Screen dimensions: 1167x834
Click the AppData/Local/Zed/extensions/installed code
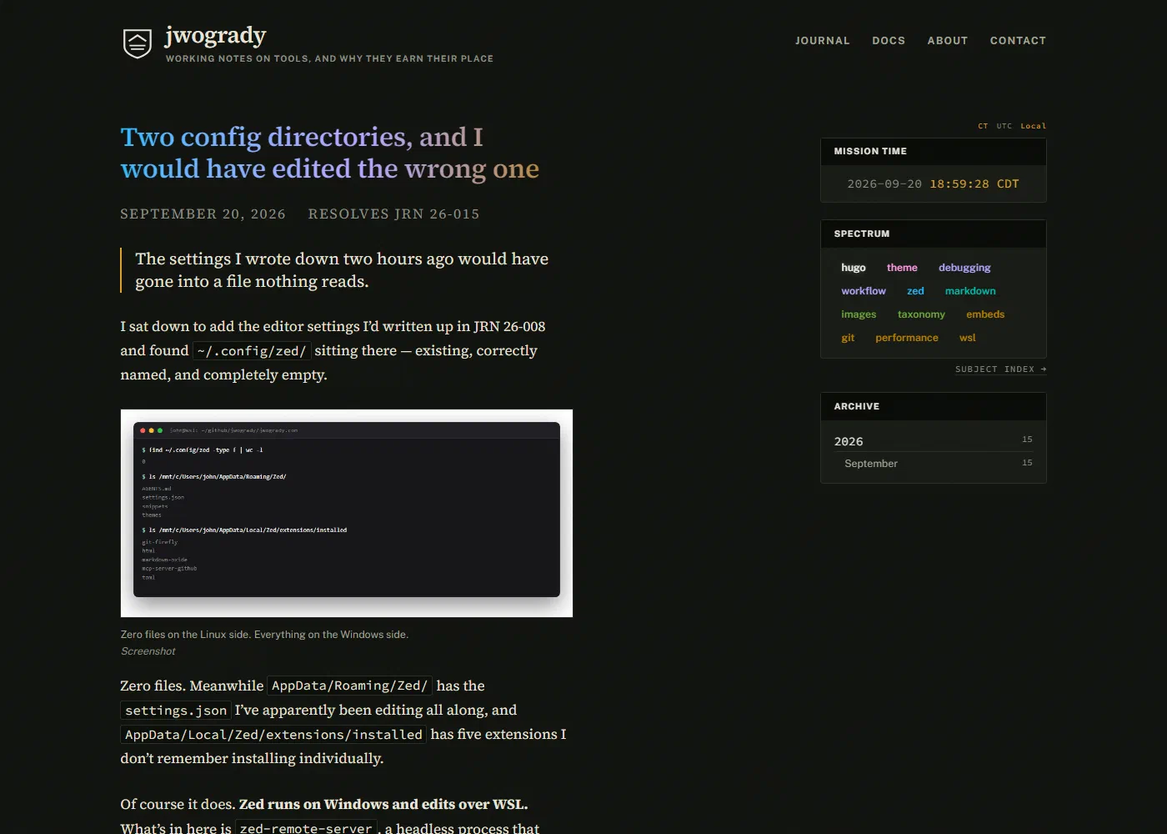click(273, 735)
